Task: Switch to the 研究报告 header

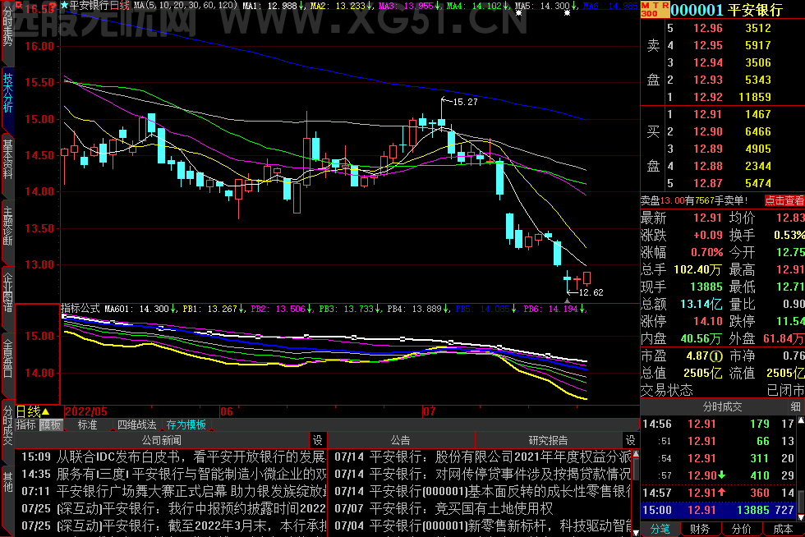Action: [x=549, y=440]
